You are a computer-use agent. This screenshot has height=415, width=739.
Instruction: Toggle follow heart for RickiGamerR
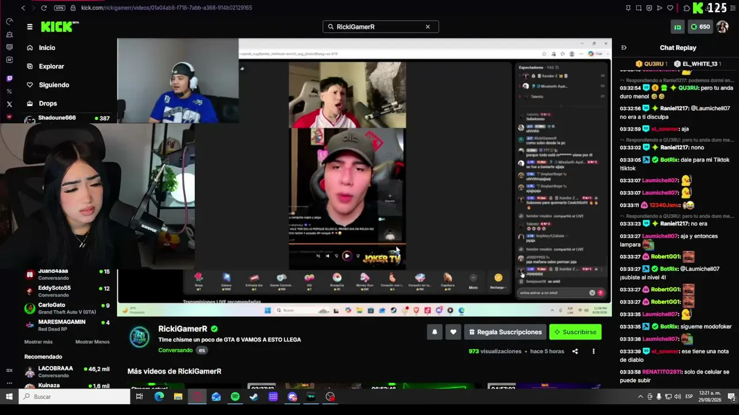click(x=453, y=332)
